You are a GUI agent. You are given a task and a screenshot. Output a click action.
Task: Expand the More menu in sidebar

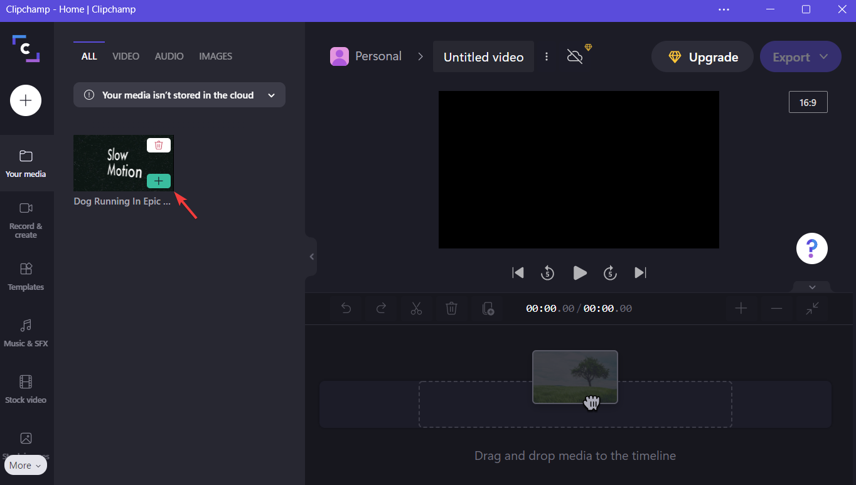tap(25, 465)
